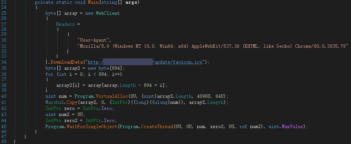Viewport: 351px width, 144px height.
Task: Click the 64U protection argument
Action: click(x=220, y=96)
